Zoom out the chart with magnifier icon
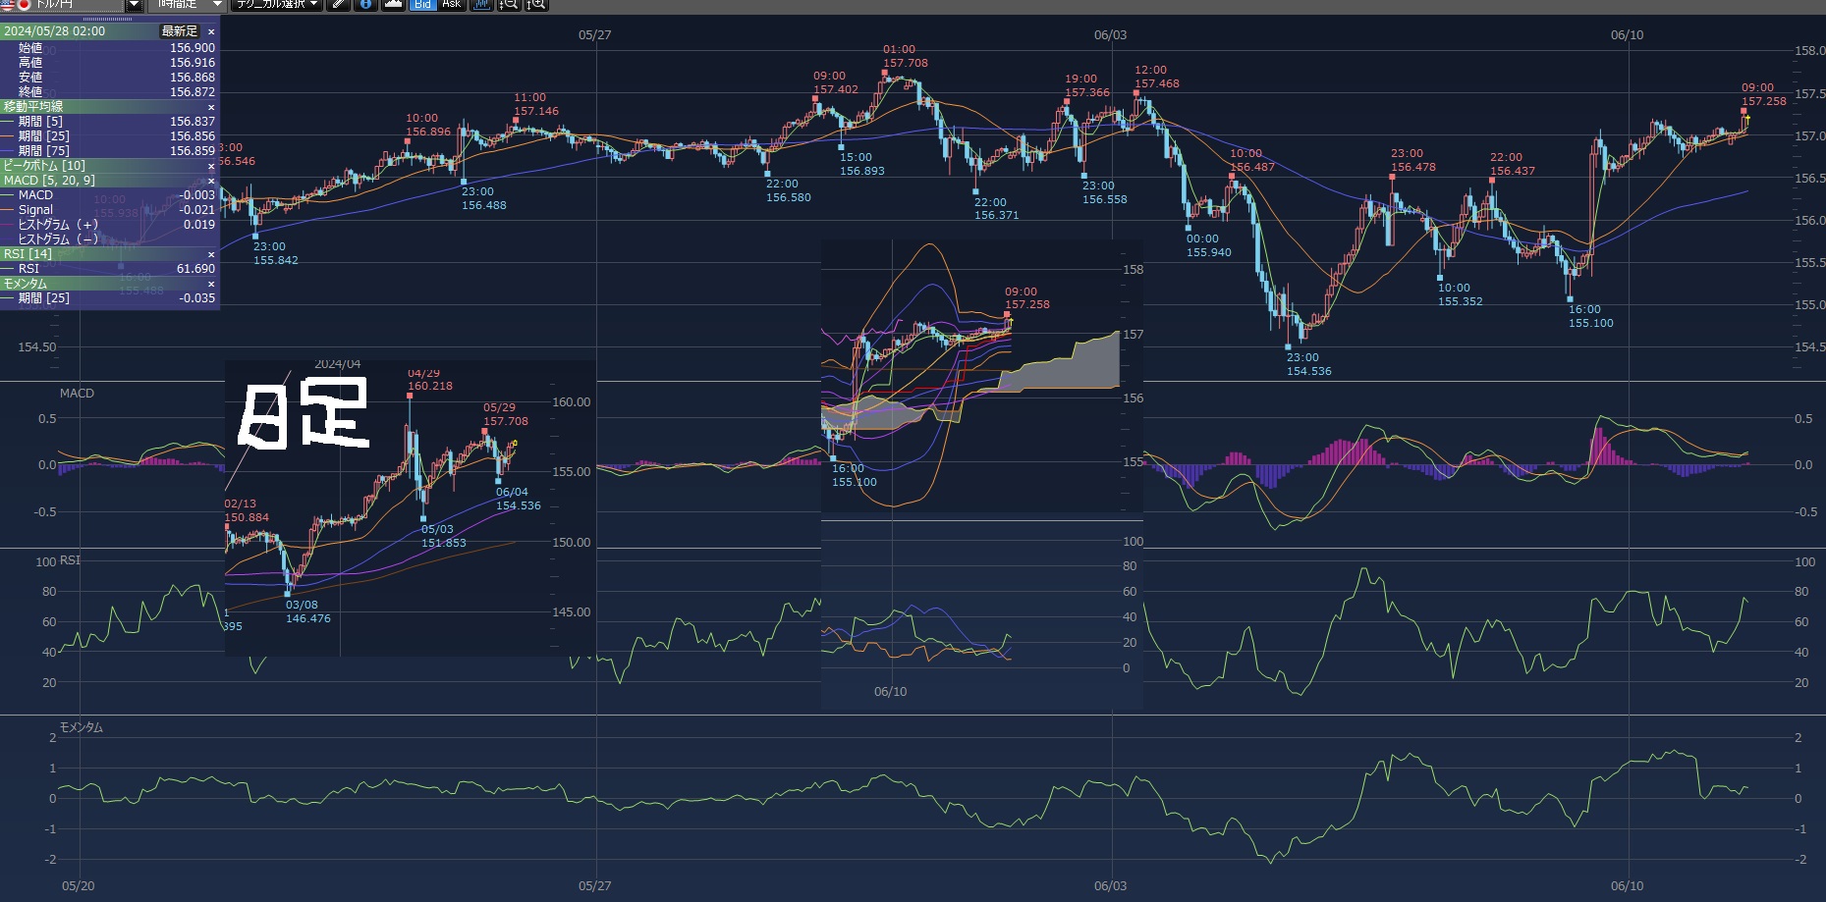1826x902 pixels. point(509,4)
